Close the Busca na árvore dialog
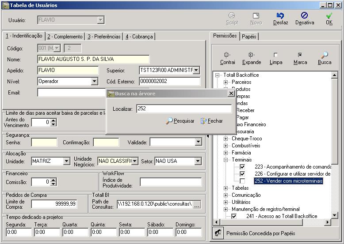 coord(231,94)
